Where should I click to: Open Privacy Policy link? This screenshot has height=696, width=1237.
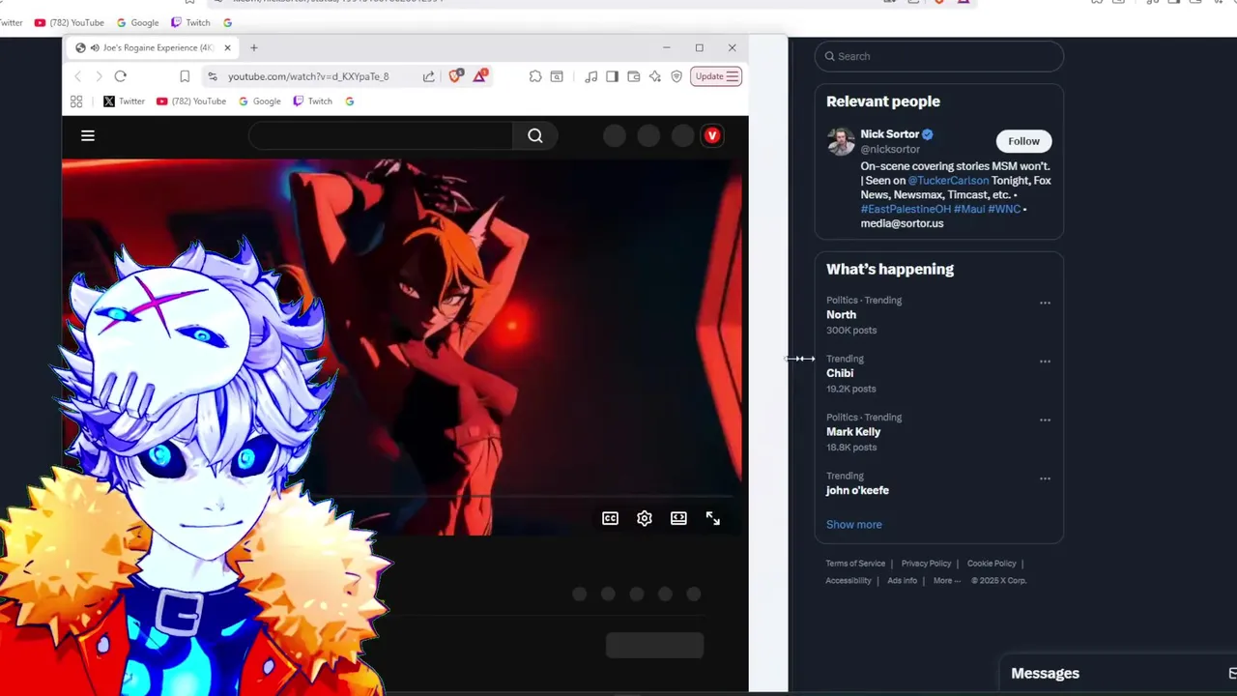926,564
